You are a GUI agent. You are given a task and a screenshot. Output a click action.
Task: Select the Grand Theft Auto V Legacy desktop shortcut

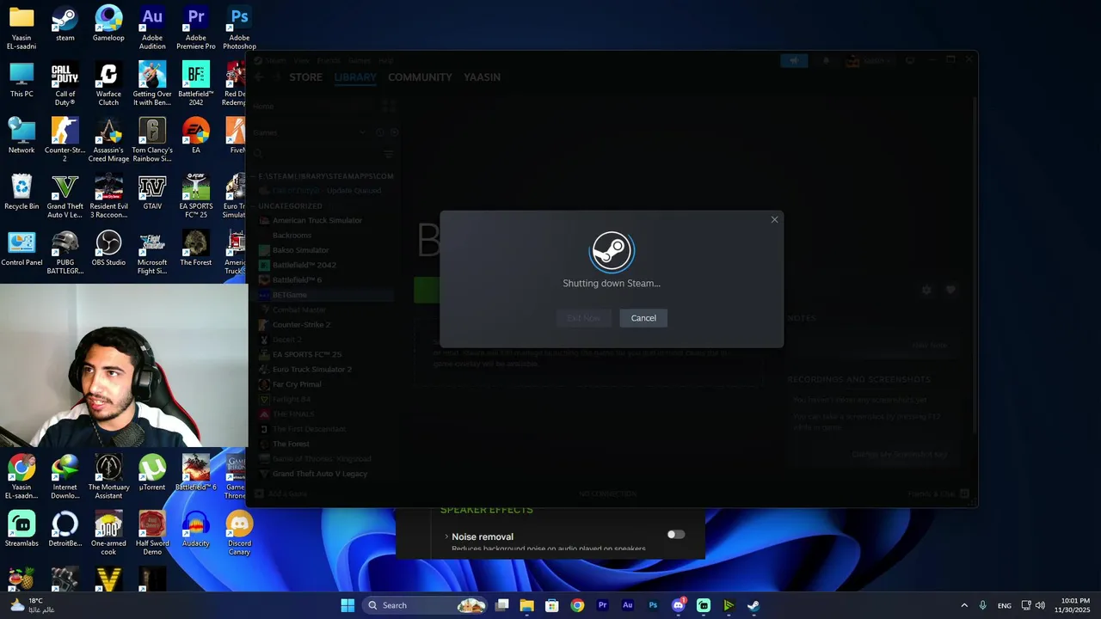pos(65,196)
